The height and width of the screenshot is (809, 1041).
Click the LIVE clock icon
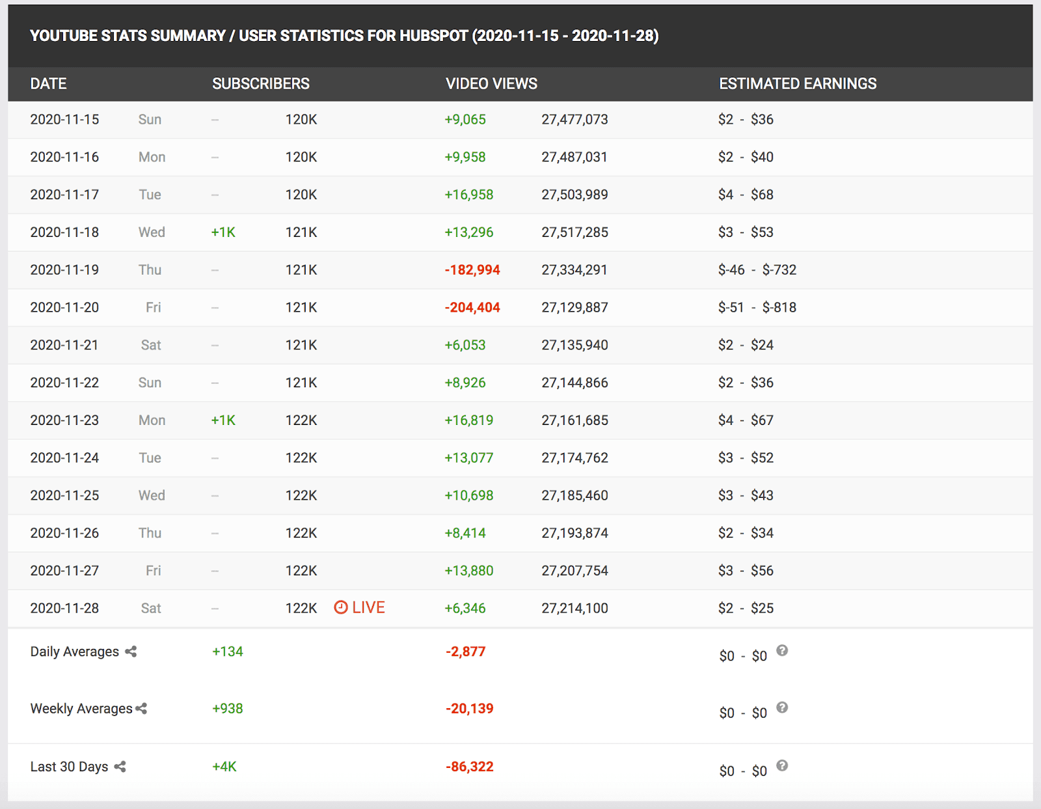click(x=341, y=607)
